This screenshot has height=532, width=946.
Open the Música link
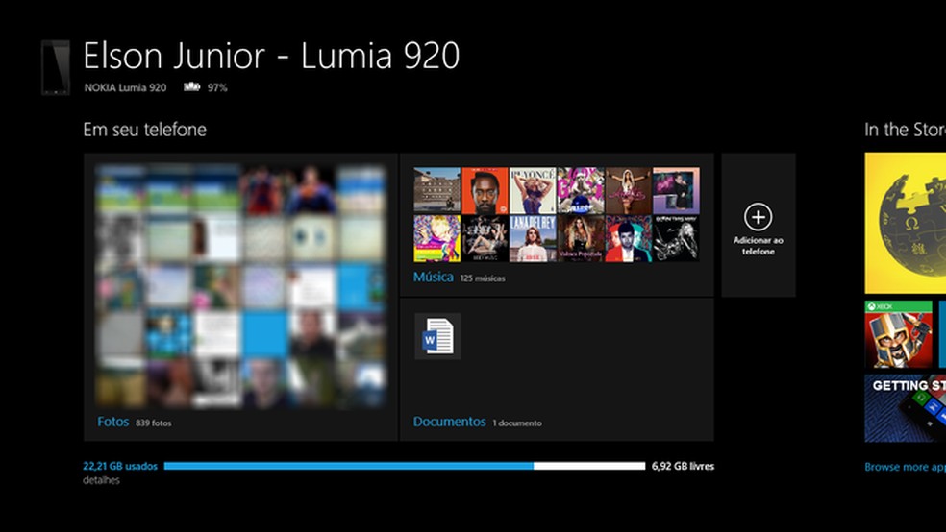pos(434,278)
